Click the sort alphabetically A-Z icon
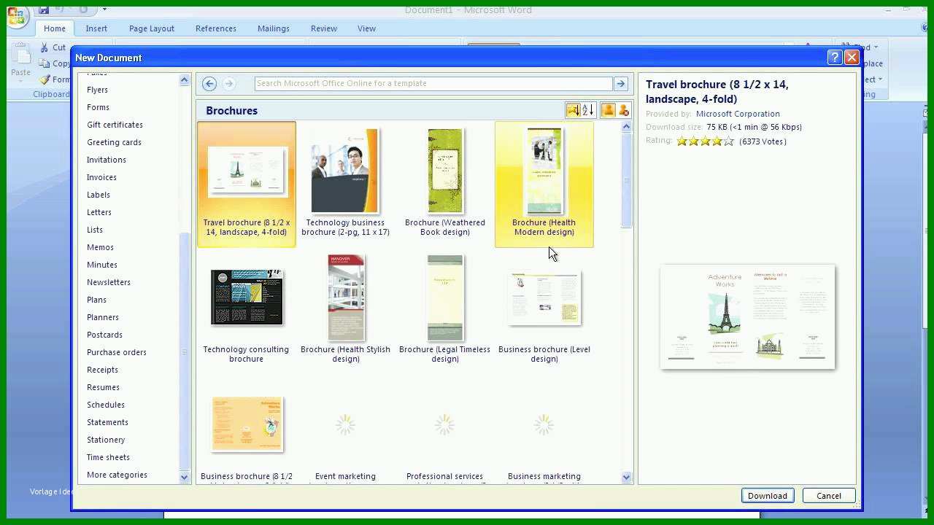 [588, 110]
